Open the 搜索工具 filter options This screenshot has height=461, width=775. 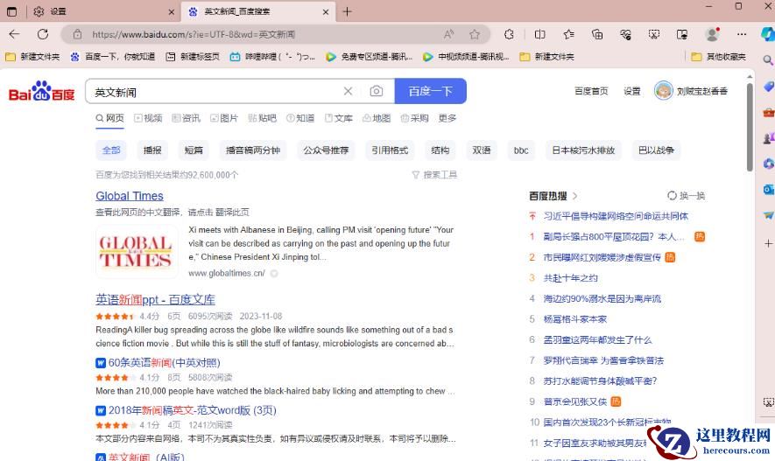434,175
